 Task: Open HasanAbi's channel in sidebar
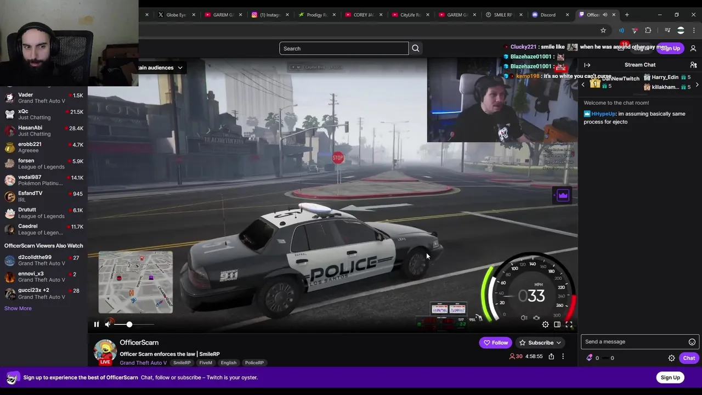click(44, 131)
